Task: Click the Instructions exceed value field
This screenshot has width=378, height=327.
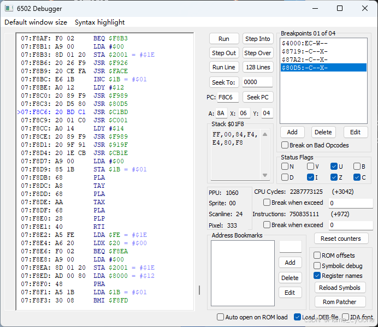Action: [351, 225]
